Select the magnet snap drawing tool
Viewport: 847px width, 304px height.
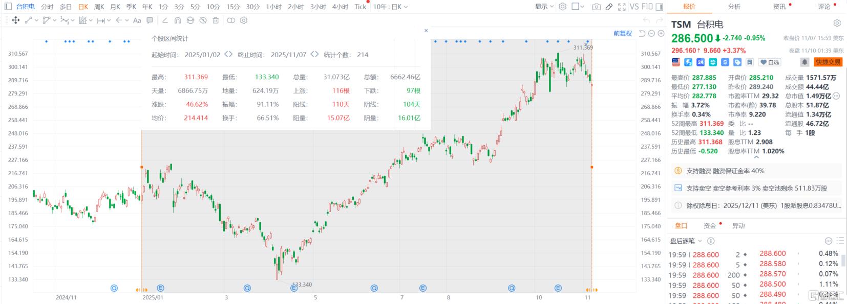pyautogui.click(x=178, y=20)
